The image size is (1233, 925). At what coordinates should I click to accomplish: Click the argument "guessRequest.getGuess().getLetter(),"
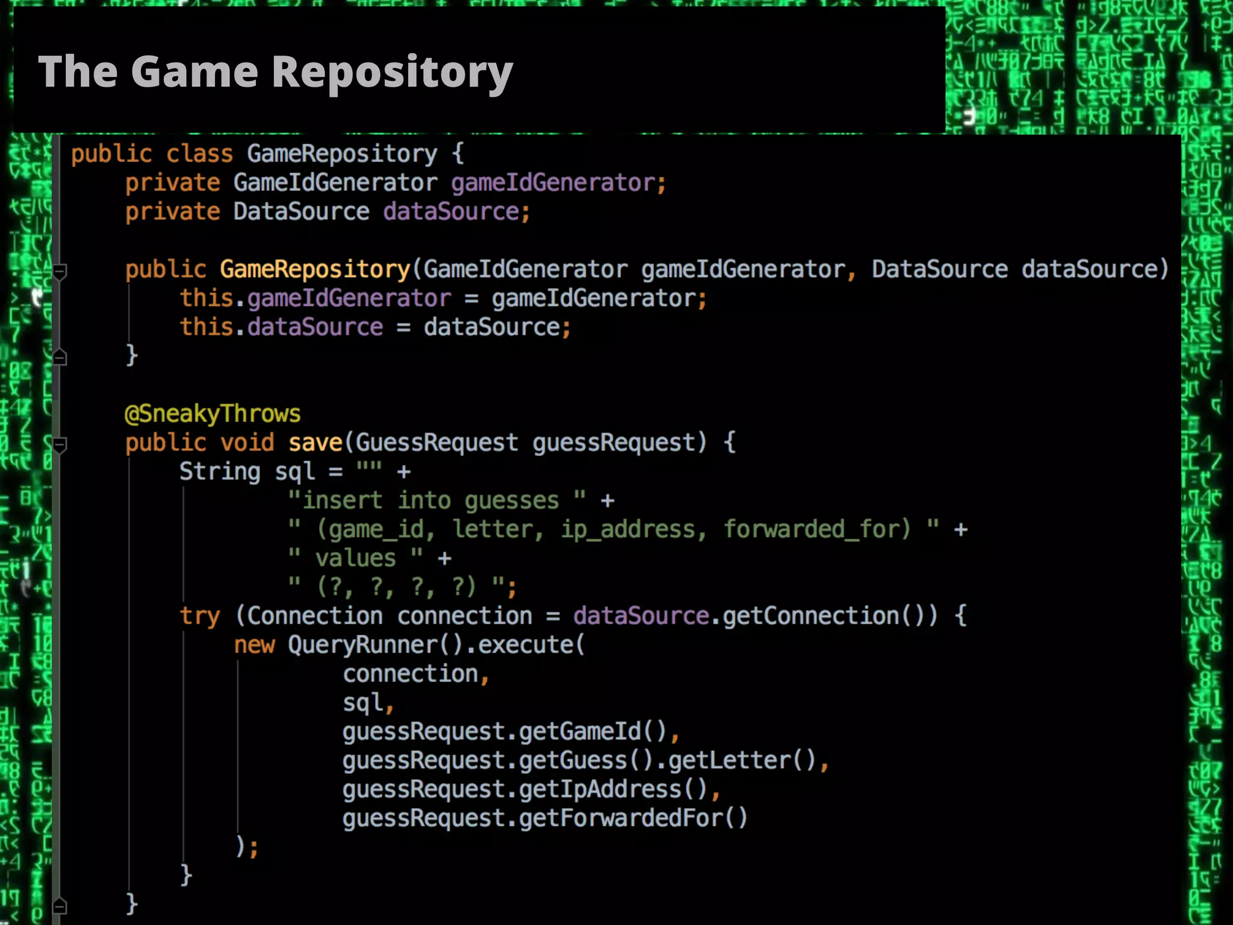[x=586, y=761]
